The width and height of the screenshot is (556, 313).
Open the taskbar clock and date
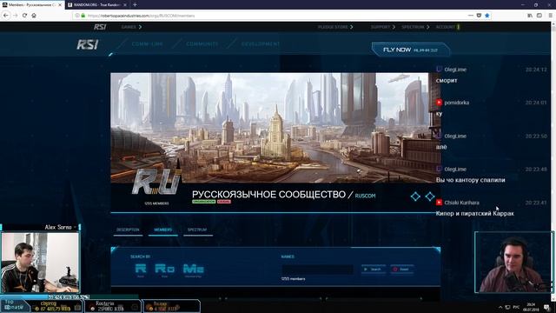[x=531, y=307]
